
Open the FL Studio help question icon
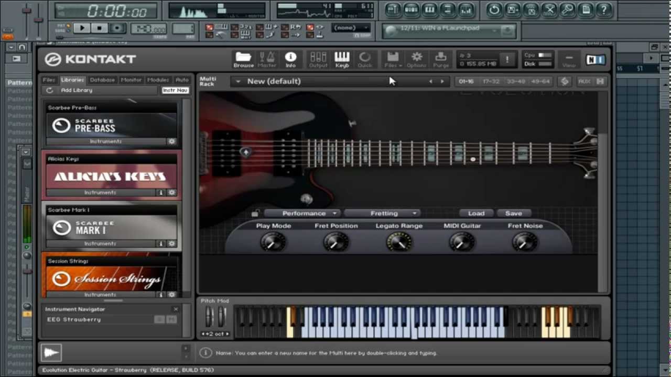click(x=604, y=9)
